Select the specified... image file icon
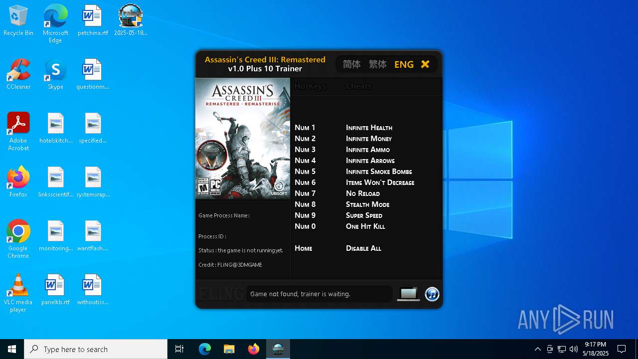This screenshot has width=638, height=359. click(x=93, y=129)
